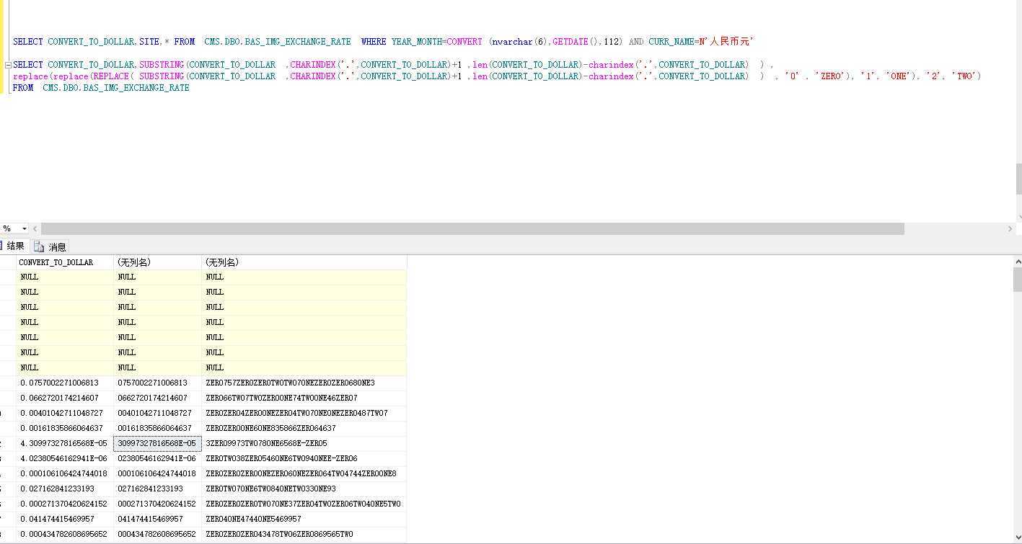Select cell 0757002271006813 without leading zero-dot
Screen dimensions: 1022x544
click(x=157, y=383)
